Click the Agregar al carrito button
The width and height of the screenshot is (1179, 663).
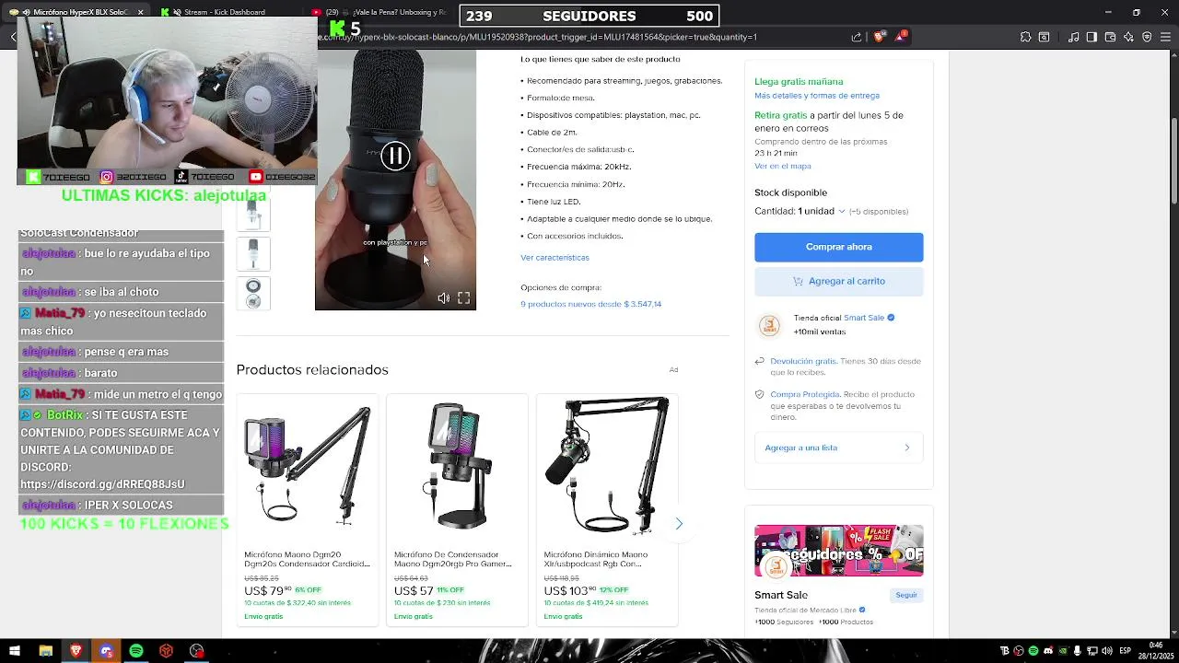click(x=838, y=281)
